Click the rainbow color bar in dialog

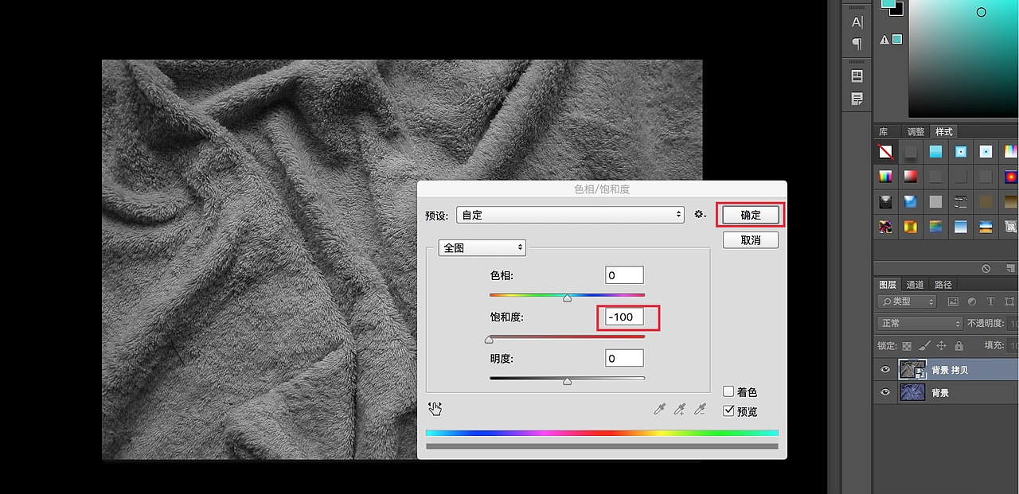(x=602, y=433)
